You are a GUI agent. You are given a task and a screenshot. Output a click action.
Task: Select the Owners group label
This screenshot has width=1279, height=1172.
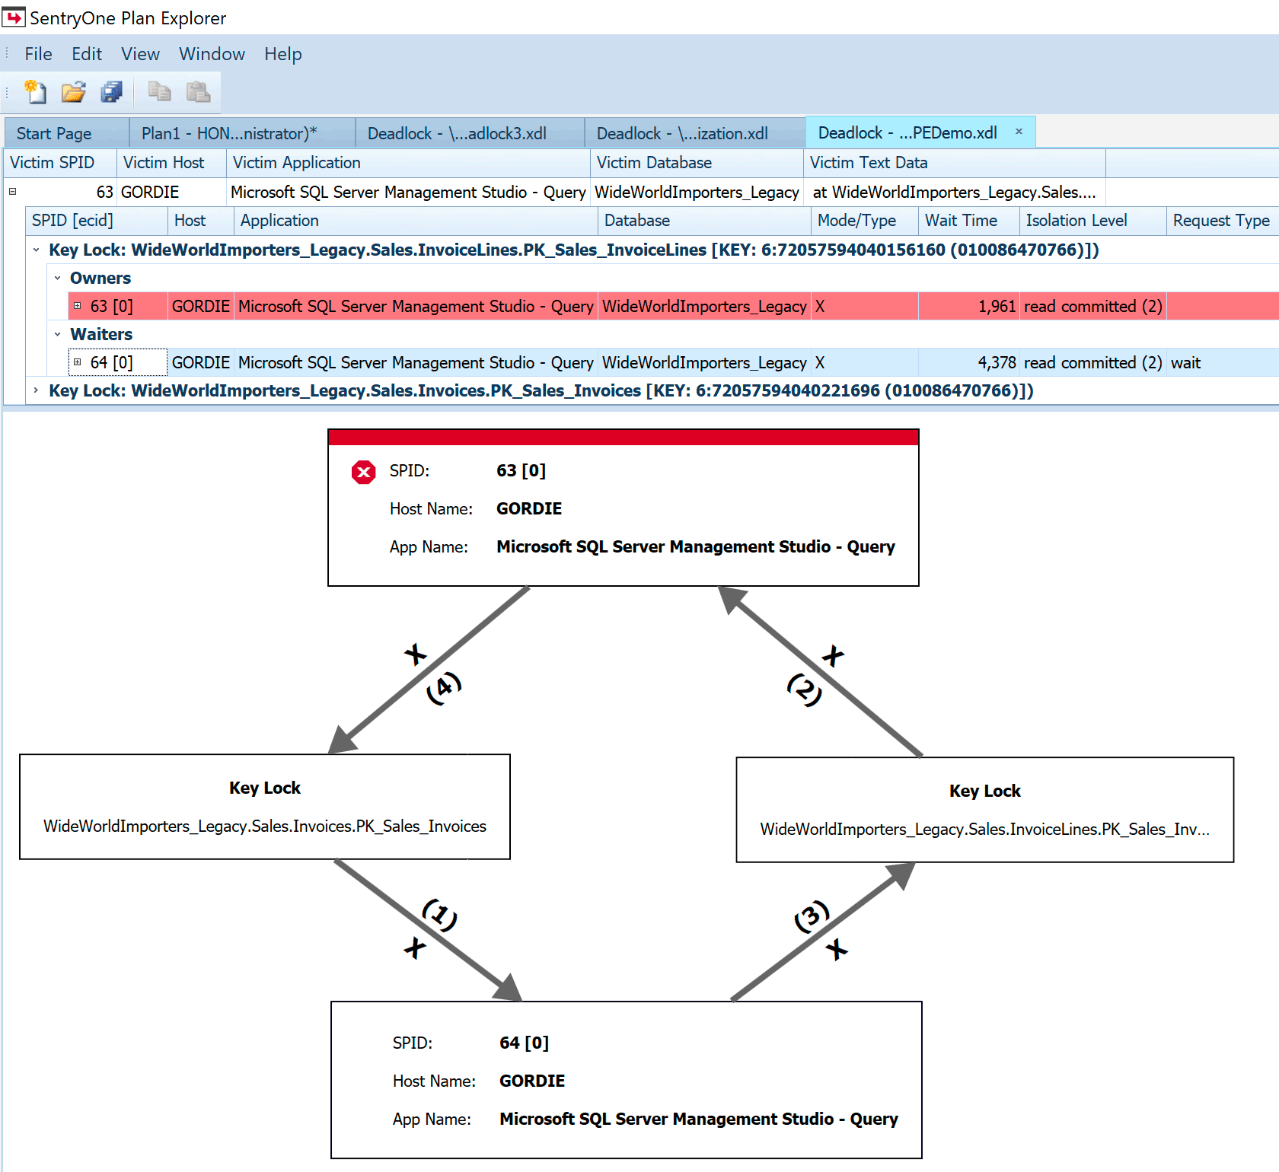tap(100, 278)
